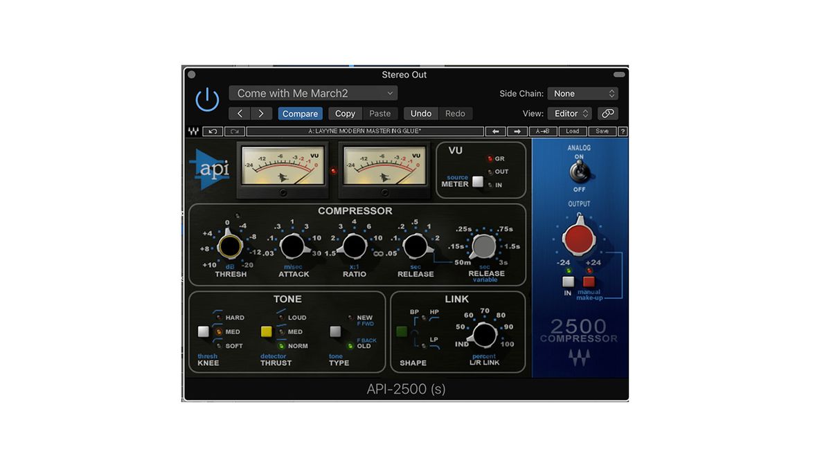Open the Come with Me March2 preset dropdown

click(314, 93)
